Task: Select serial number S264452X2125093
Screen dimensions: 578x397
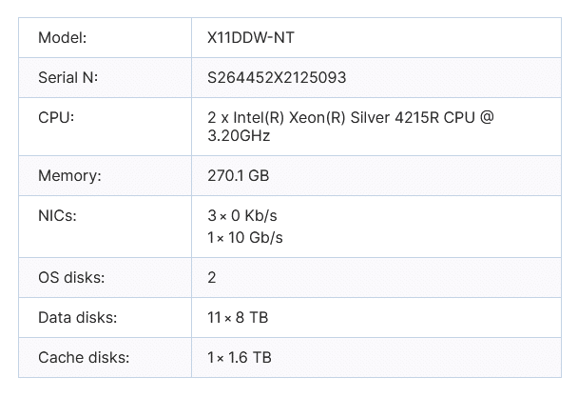Action: (277, 77)
